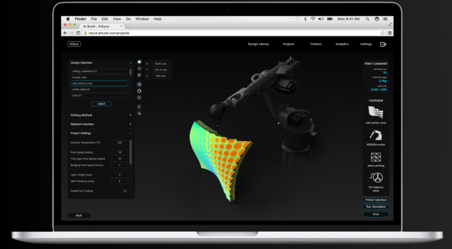Click the Y position field 120.10 mm
Viewport: 452px width, 249px height.
click(x=161, y=70)
